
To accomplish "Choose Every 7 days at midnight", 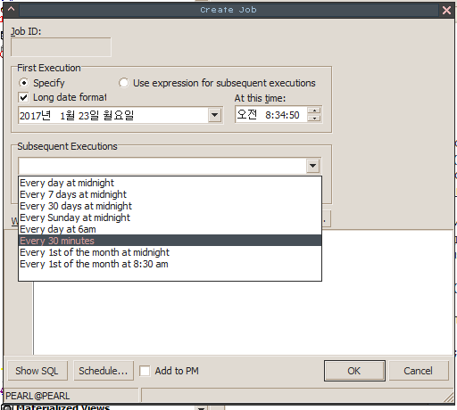I will [x=170, y=194].
